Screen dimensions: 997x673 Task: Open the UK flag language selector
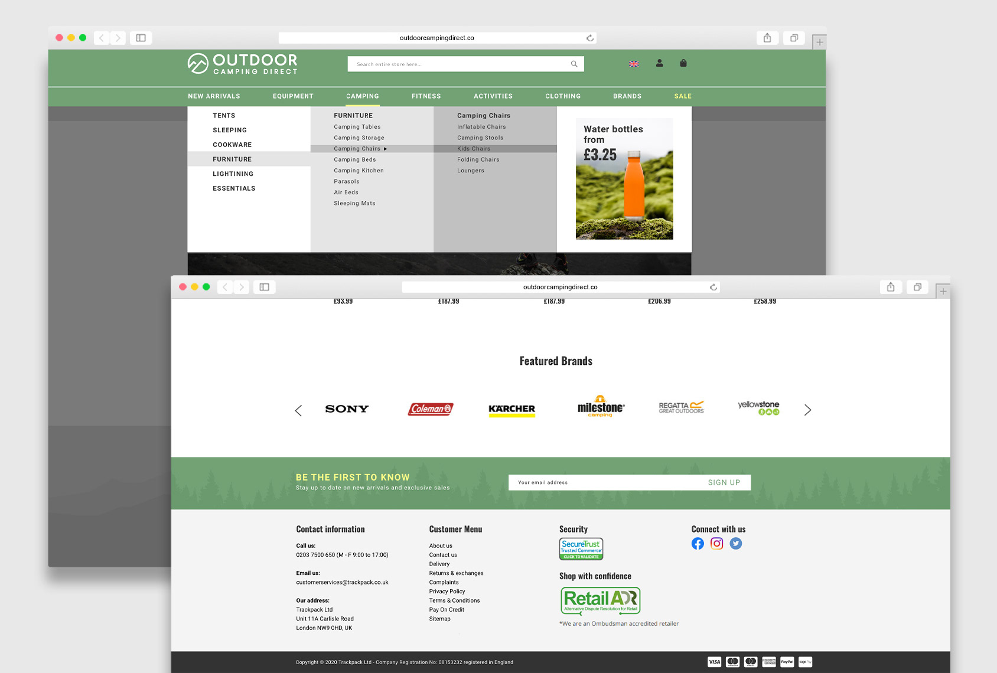[634, 64]
